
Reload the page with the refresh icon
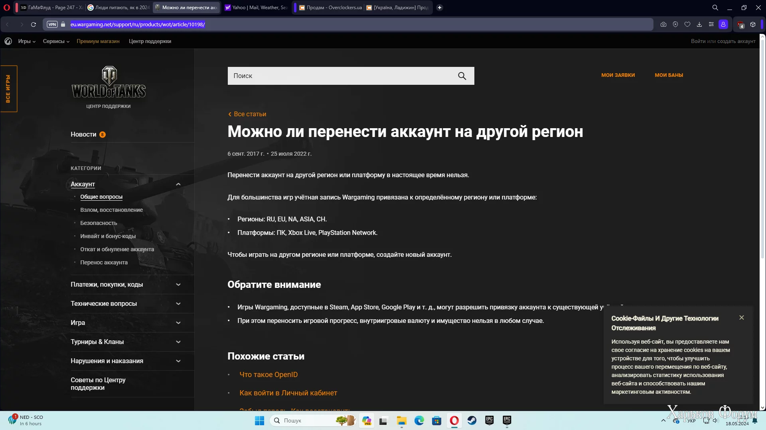[34, 24]
